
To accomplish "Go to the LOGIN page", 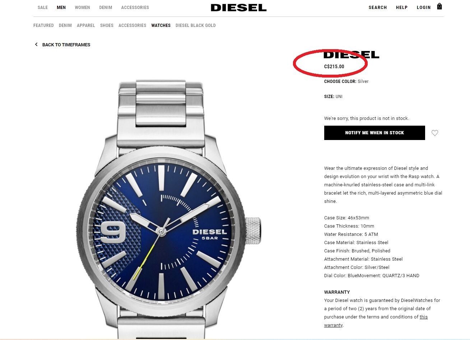I will (x=424, y=8).
